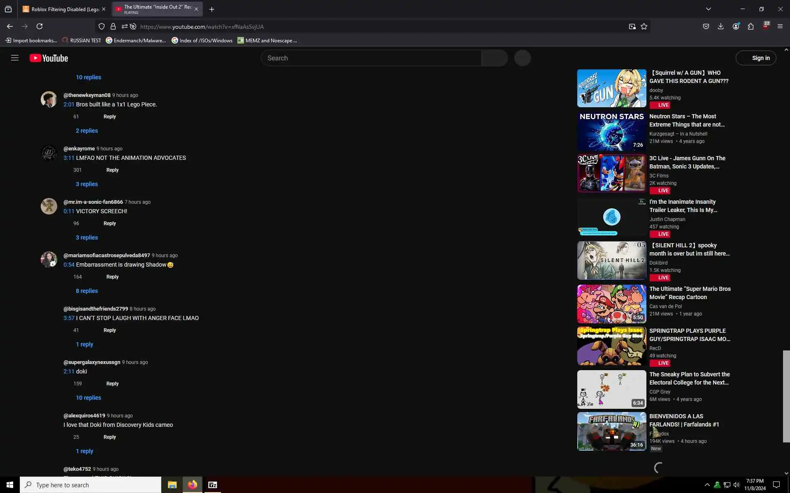Viewport: 790px width, 493px height.
Task: Switch to the Roblox Filtering Disabled tab
Action: [x=62, y=9]
